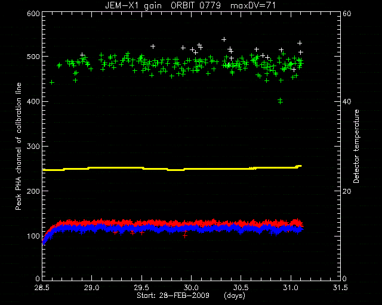Pick the highest white cross data point
The width and height of the screenshot is (382, 305).
[224, 39]
